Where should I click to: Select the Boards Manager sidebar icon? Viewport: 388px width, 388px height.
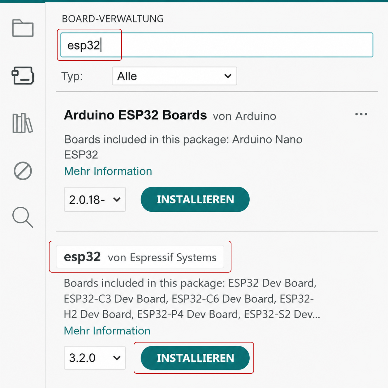click(x=23, y=75)
